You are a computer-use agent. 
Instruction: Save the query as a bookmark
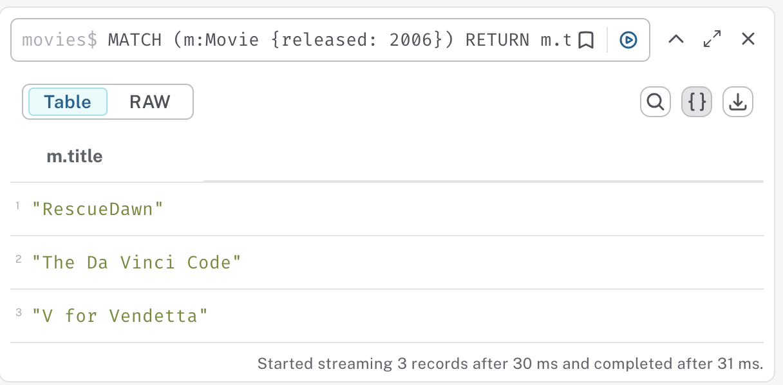(586, 39)
